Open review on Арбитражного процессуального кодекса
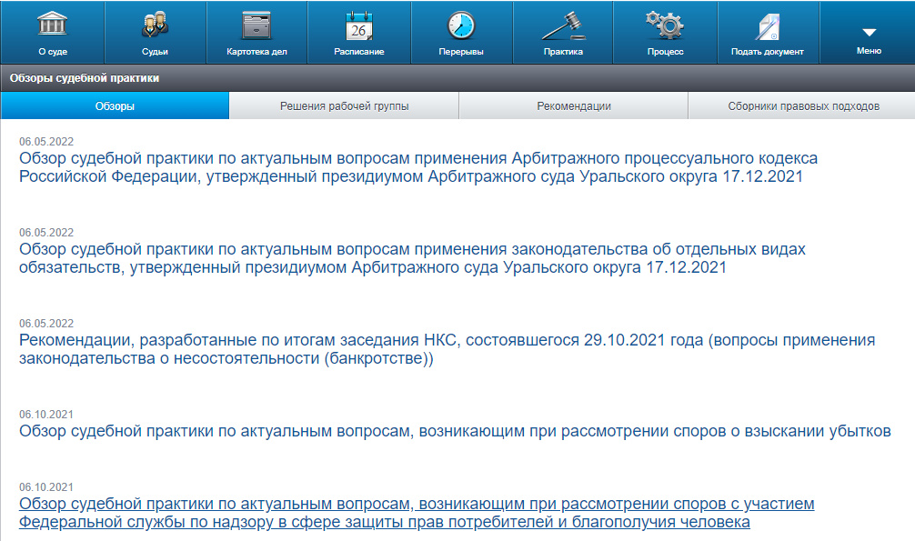 pos(417,167)
